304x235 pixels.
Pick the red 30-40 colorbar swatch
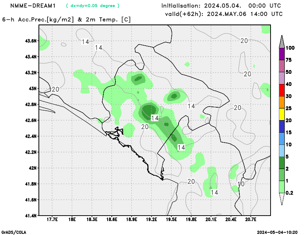click(282, 90)
